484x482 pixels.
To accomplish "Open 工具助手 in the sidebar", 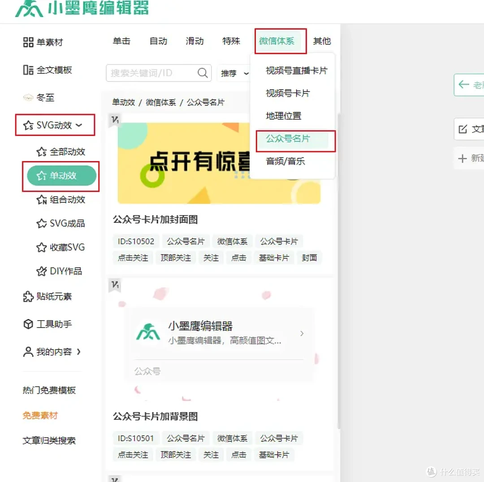I will pos(47,324).
